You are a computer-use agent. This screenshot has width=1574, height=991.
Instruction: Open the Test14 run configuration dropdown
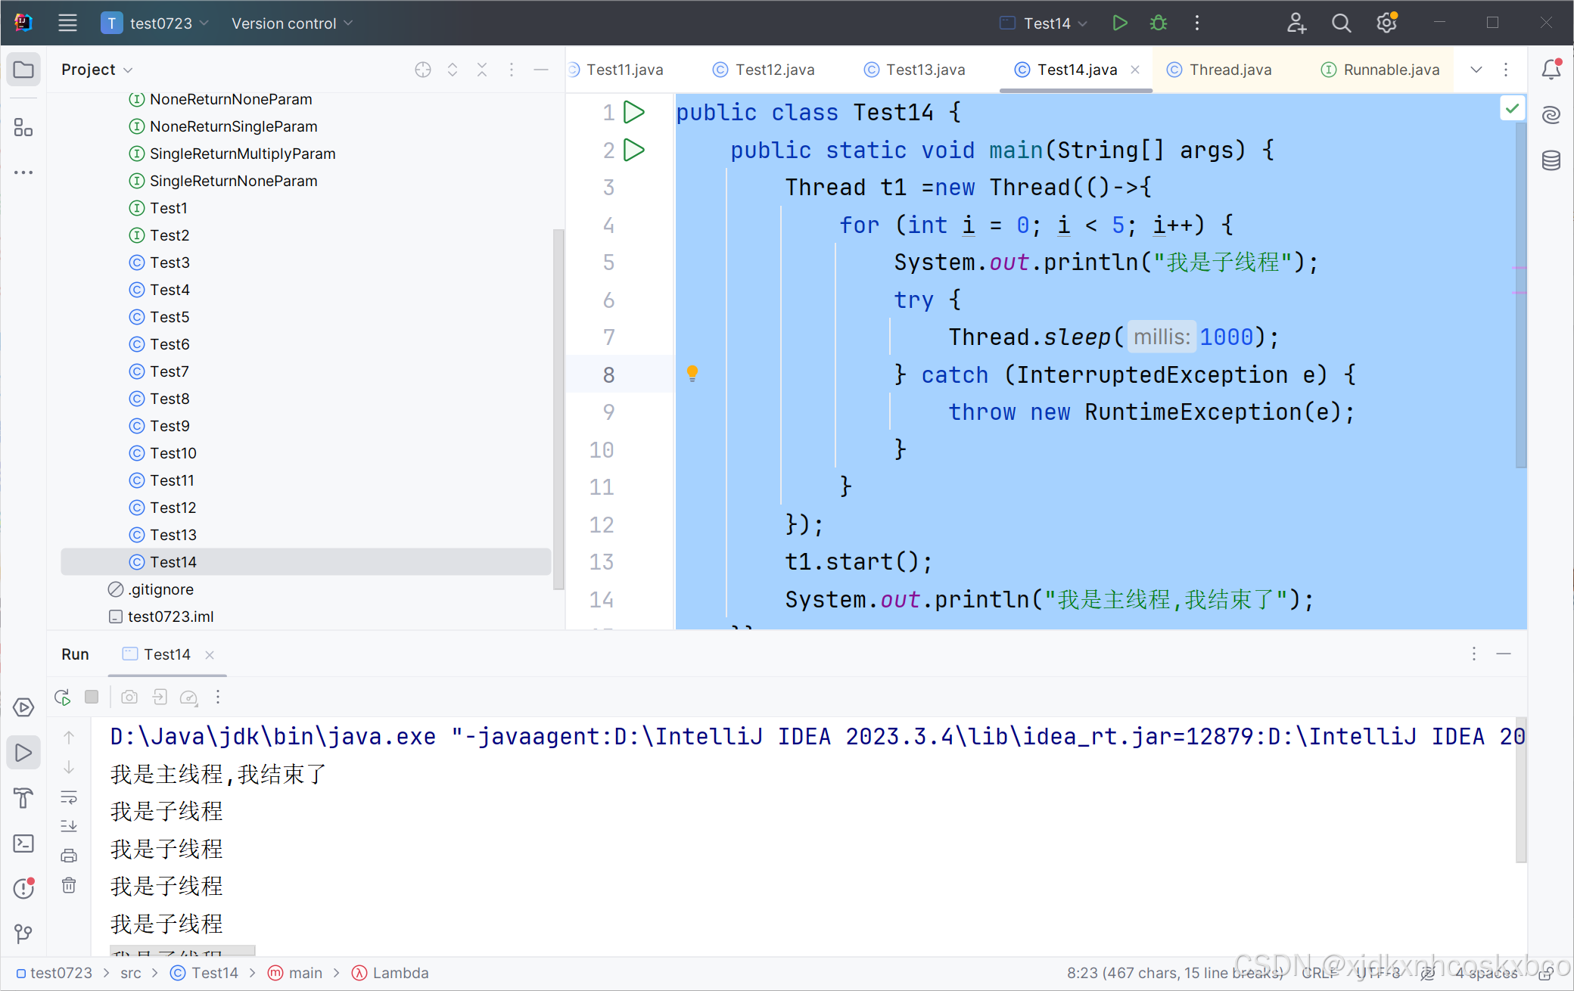(x=1046, y=23)
